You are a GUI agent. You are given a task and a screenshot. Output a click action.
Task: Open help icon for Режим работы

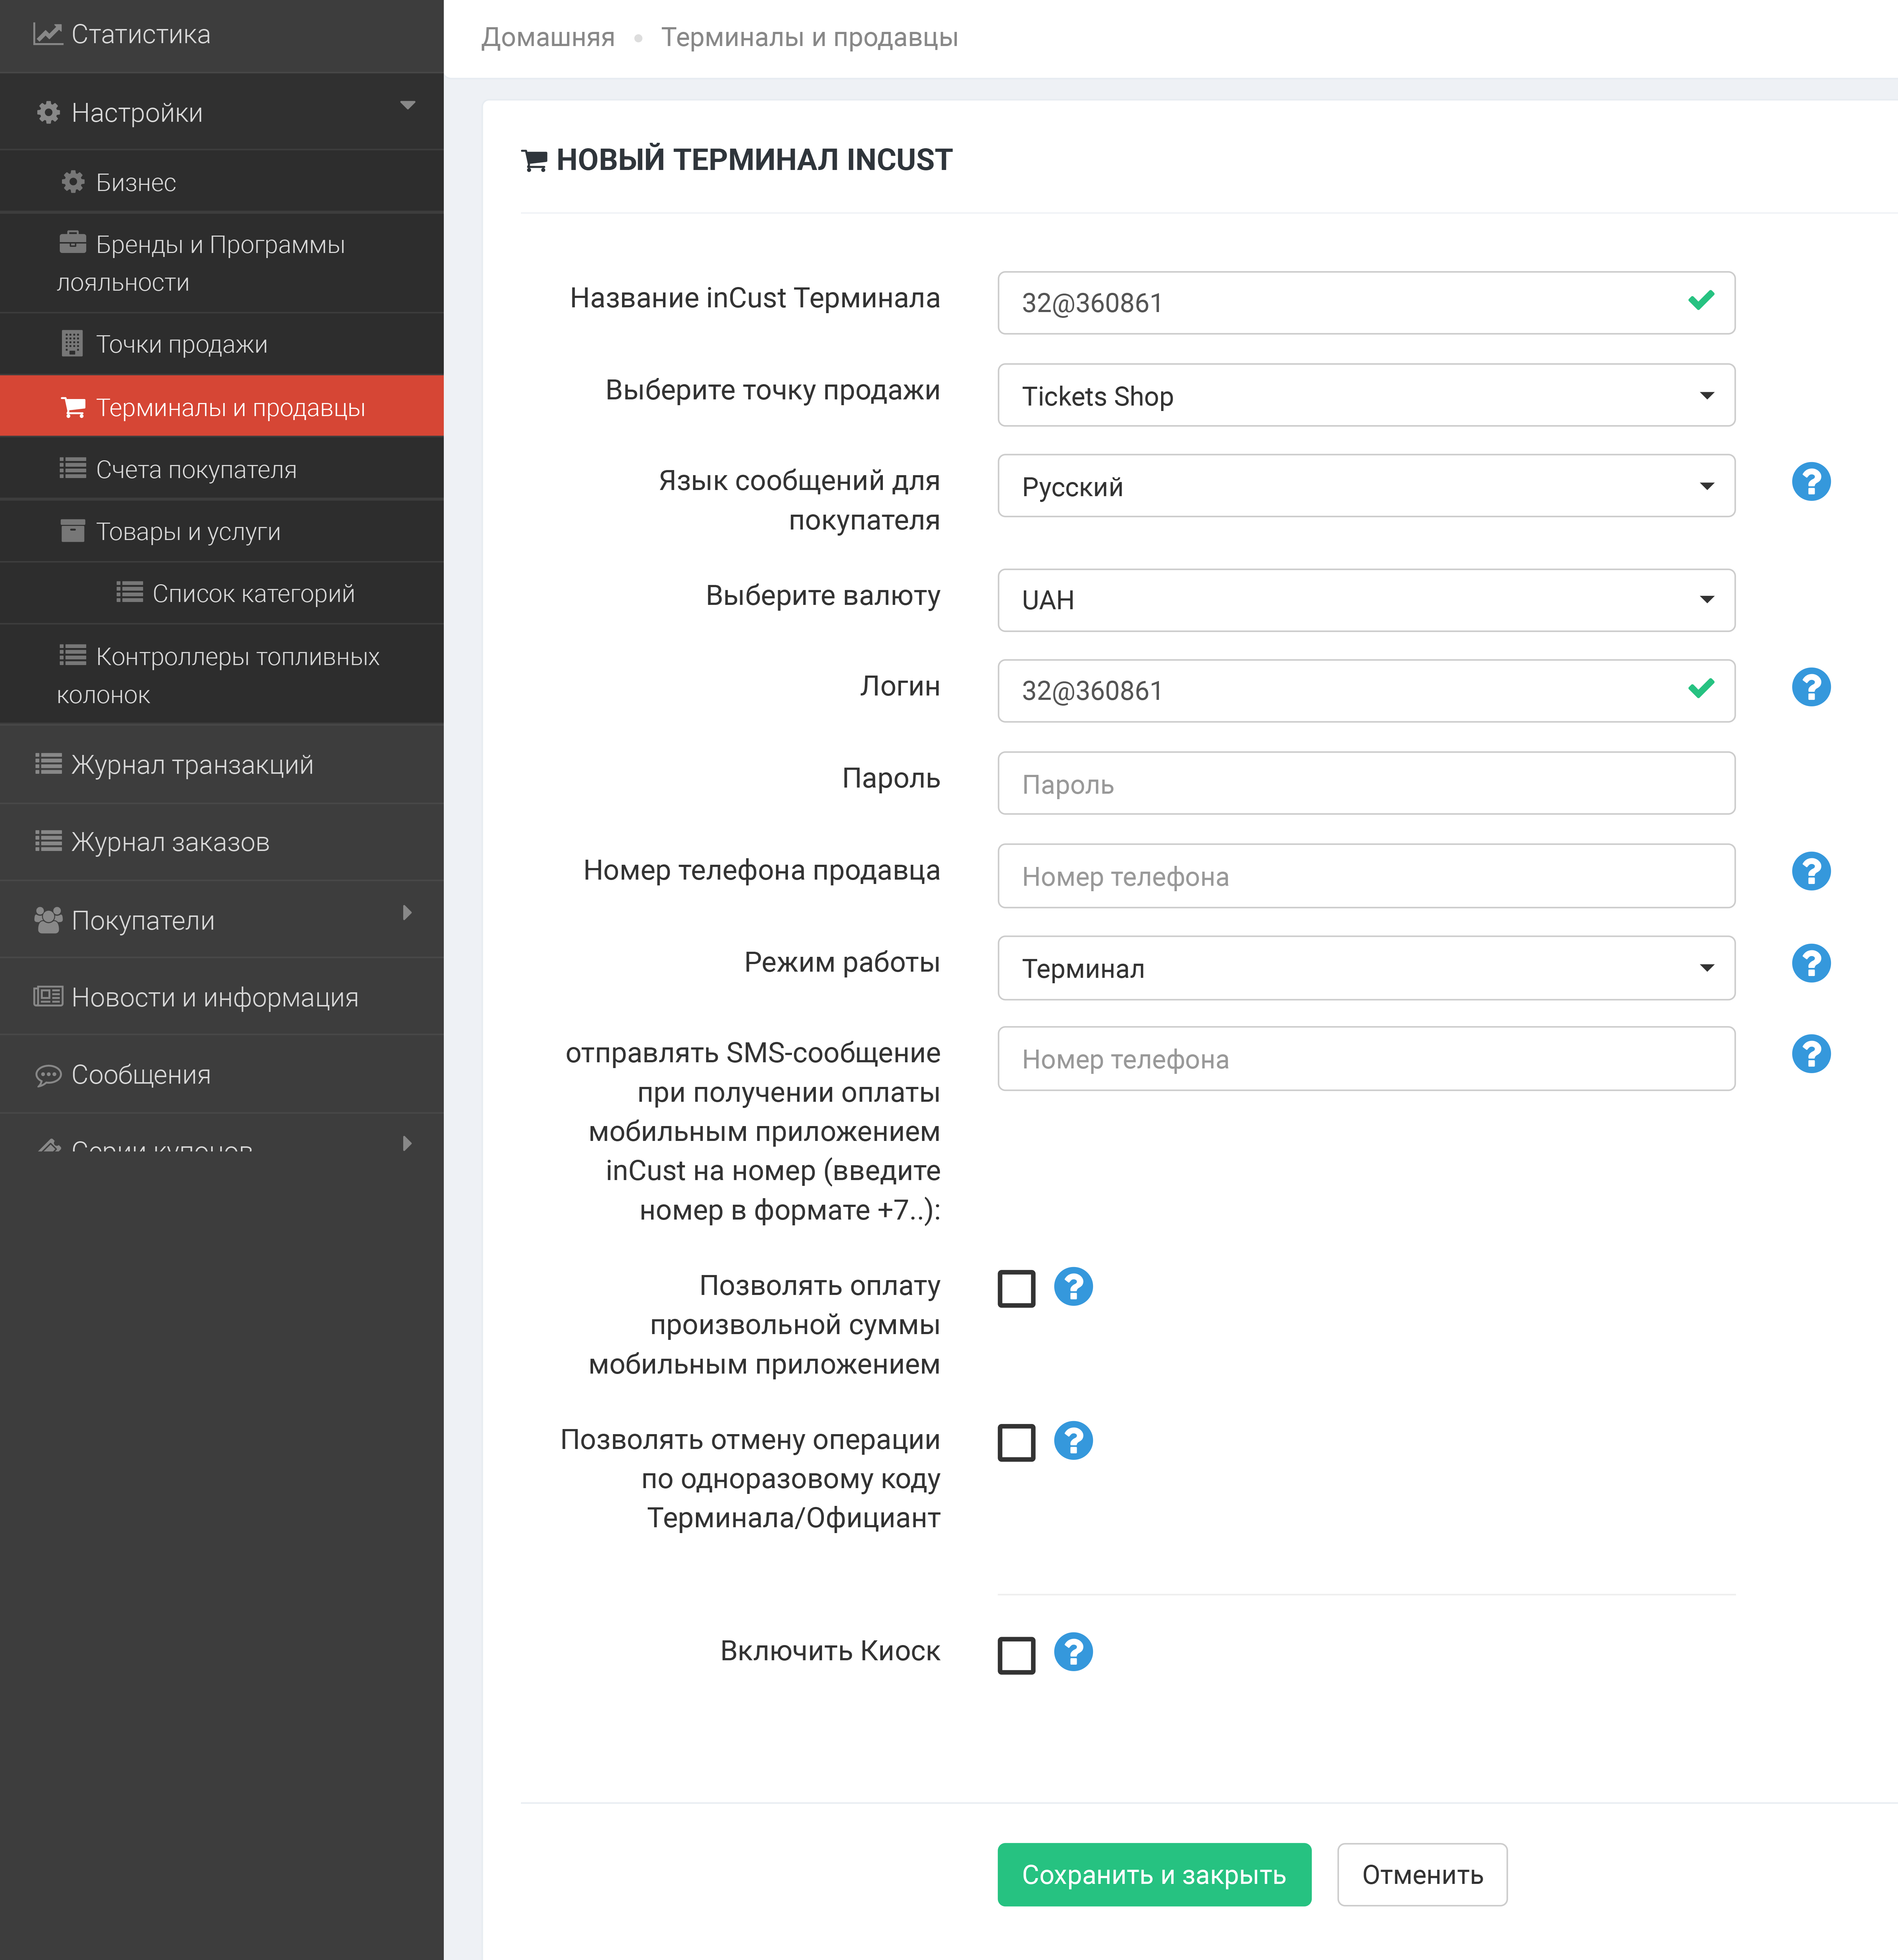[x=1811, y=963]
